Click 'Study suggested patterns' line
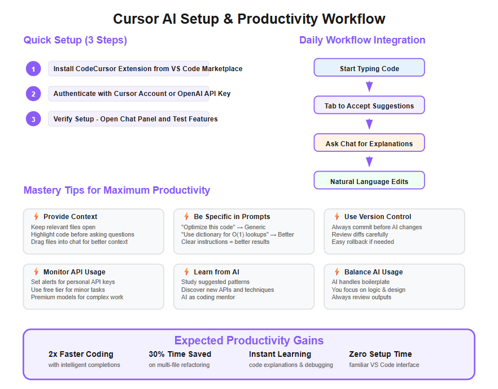 (x=215, y=282)
